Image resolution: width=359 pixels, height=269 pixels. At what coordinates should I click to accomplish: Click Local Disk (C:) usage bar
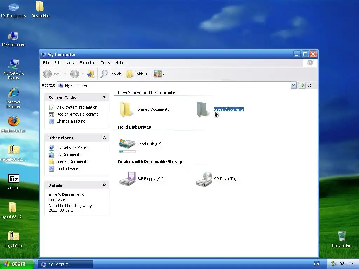(x=128, y=151)
